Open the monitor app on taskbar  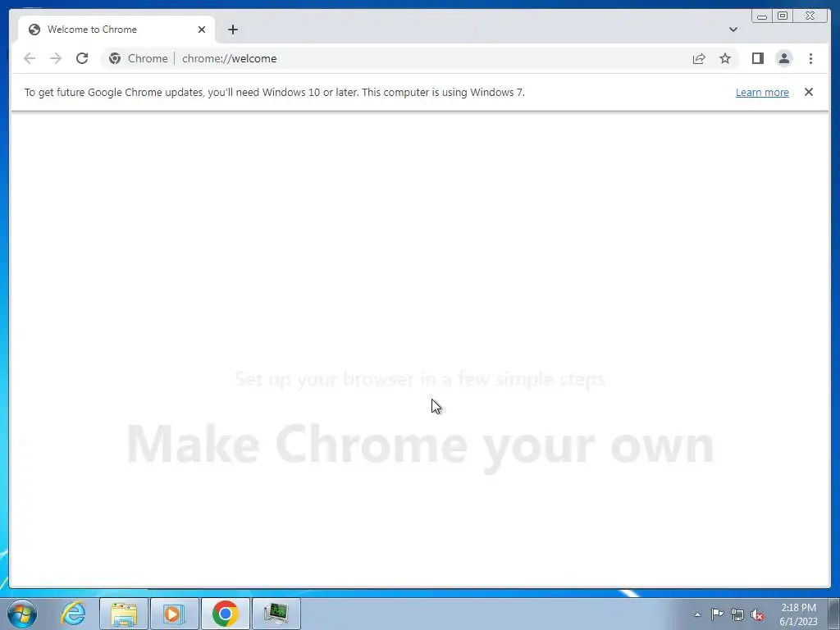(x=276, y=614)
